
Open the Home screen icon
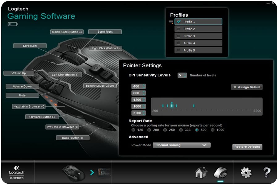pyautogui.click(x=201, y=172)
